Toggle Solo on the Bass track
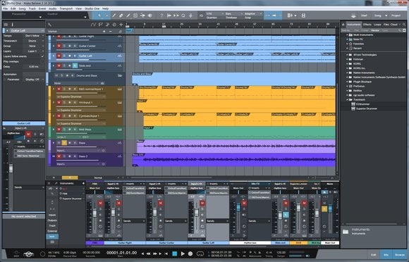 (64, 143)
